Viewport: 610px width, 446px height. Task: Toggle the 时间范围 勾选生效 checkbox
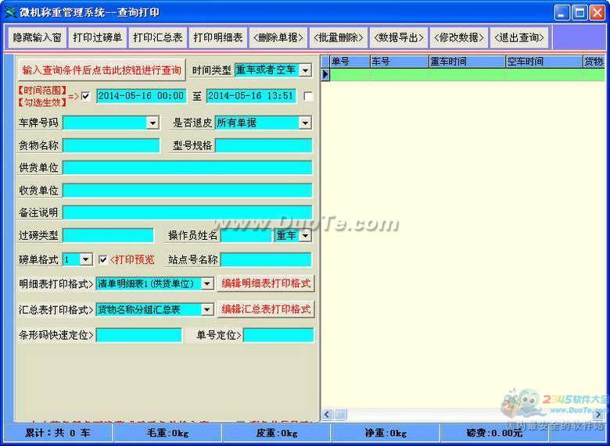click(x=85, y=96)
